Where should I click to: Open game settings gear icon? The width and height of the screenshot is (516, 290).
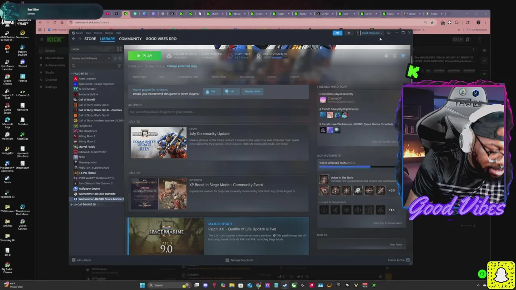386,56
